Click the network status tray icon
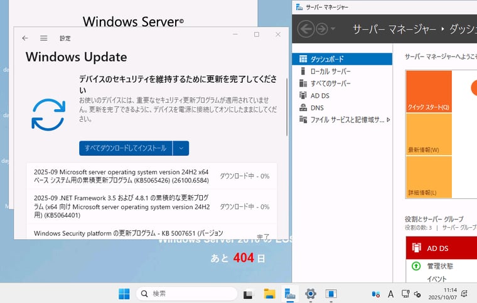477x303 pixels. coord(405,294)
